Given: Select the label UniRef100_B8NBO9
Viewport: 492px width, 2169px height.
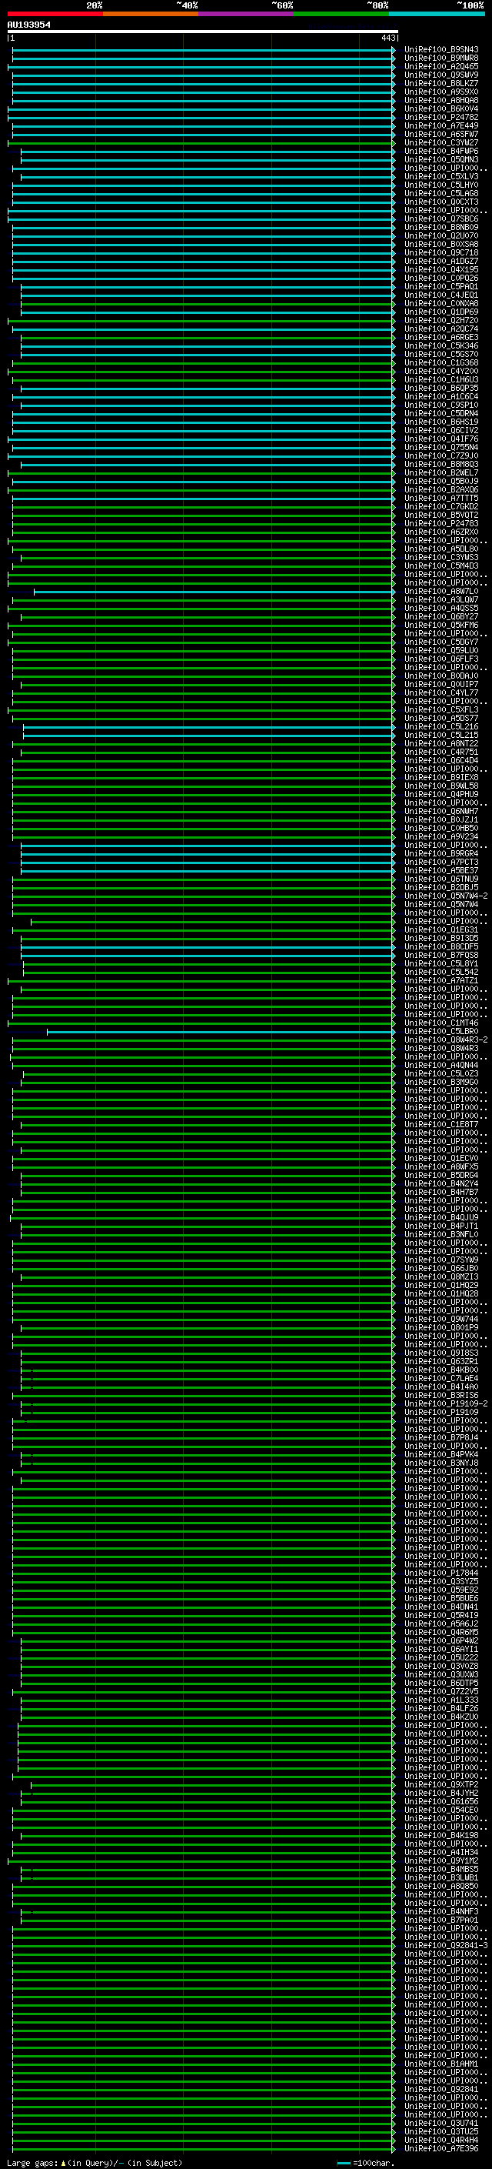Looking at the screenshot, I should click(x=441, y=227).
